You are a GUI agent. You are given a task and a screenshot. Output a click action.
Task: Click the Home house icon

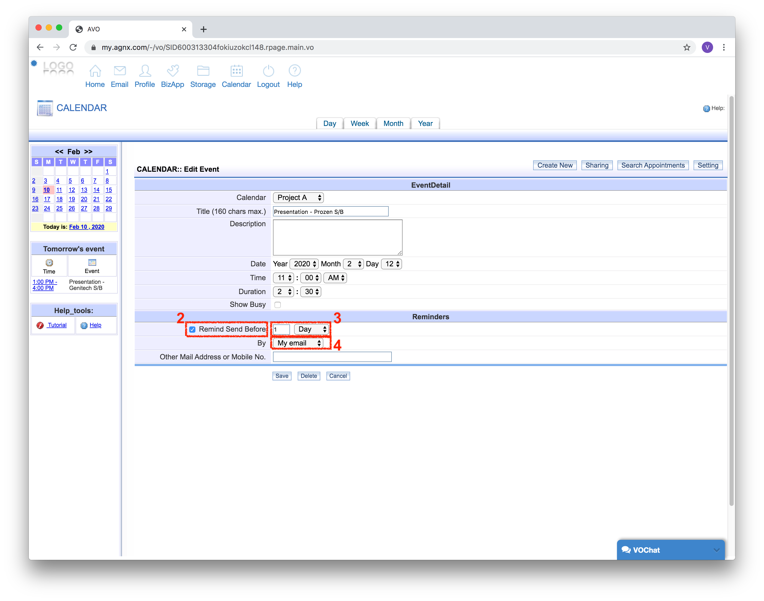pos(95,71)
